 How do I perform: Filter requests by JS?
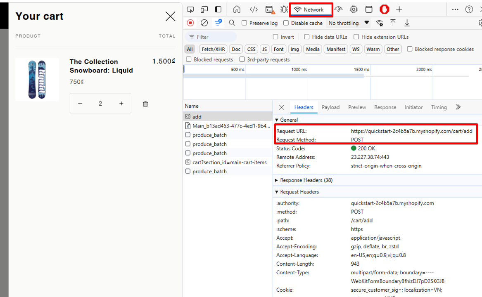point(264,49)
